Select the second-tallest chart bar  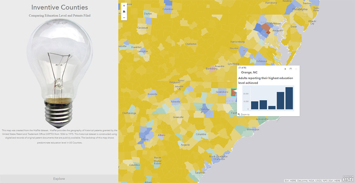[280, 101]
